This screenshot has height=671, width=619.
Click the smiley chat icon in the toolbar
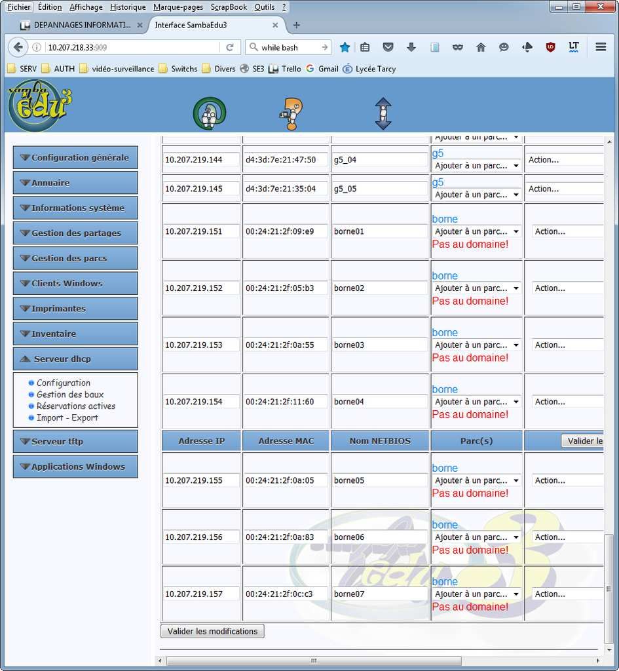[x=504, y=47]
